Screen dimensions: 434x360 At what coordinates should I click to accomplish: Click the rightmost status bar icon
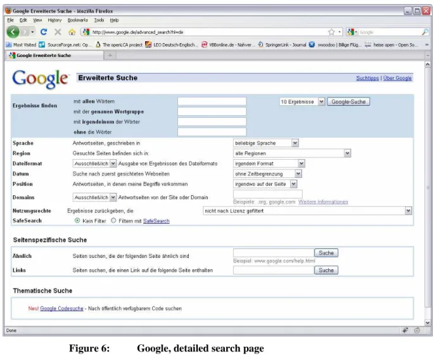click(x=417, y=330)
